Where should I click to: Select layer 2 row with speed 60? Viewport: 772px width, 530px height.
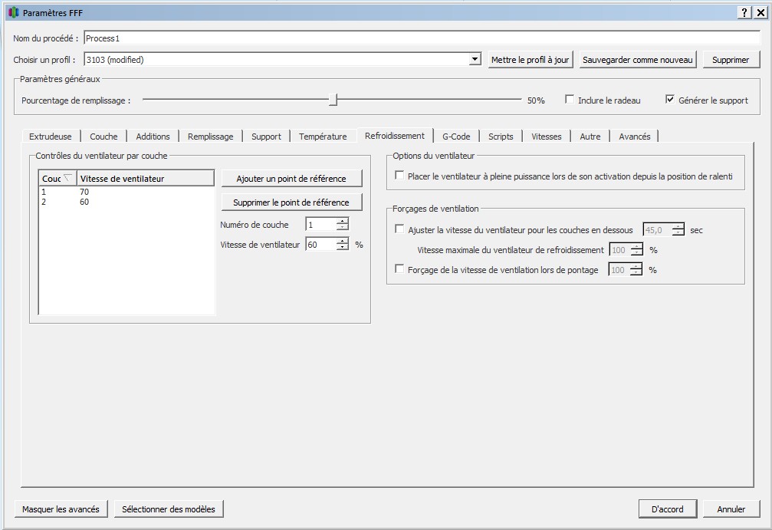click(x=84, y=202)
